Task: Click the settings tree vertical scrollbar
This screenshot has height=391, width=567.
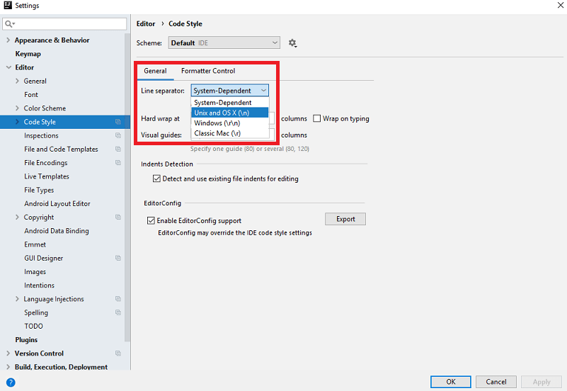Action: [x=127, y=212]
